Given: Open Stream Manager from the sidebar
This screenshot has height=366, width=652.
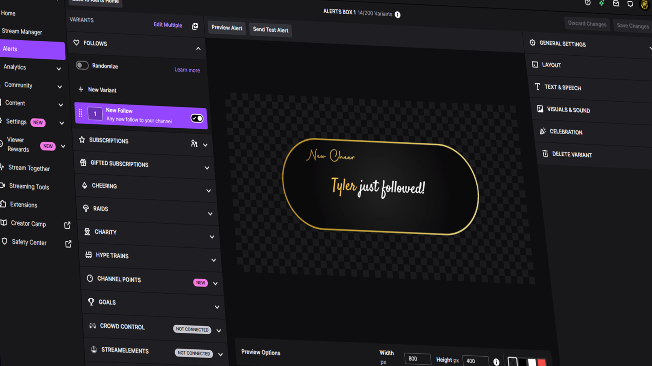Looking at the screenshot, I should pos(22,32).
